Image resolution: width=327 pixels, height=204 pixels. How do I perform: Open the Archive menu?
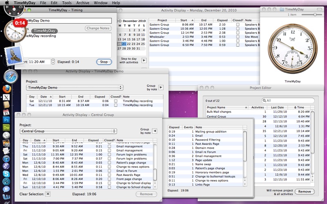[x=83, y=3]
